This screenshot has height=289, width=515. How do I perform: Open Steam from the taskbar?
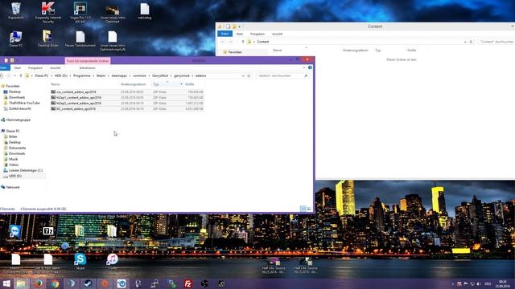(88, 283)
